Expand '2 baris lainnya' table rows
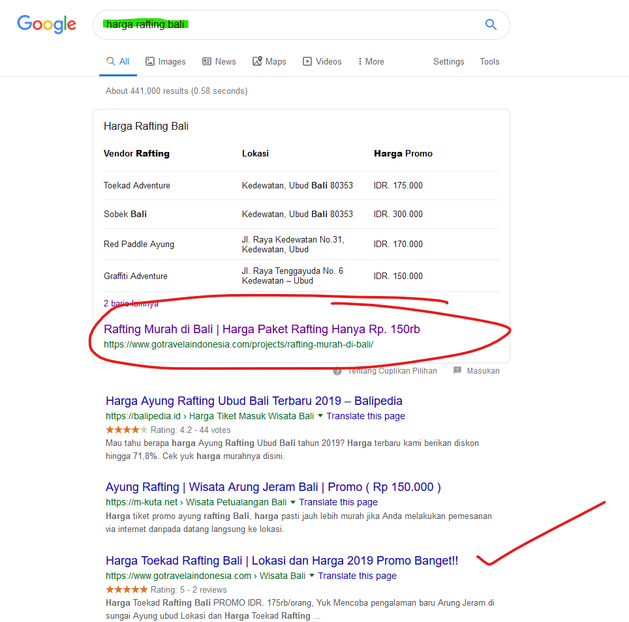The width and height of the screenshot is (629, 622). coord(131,303)
